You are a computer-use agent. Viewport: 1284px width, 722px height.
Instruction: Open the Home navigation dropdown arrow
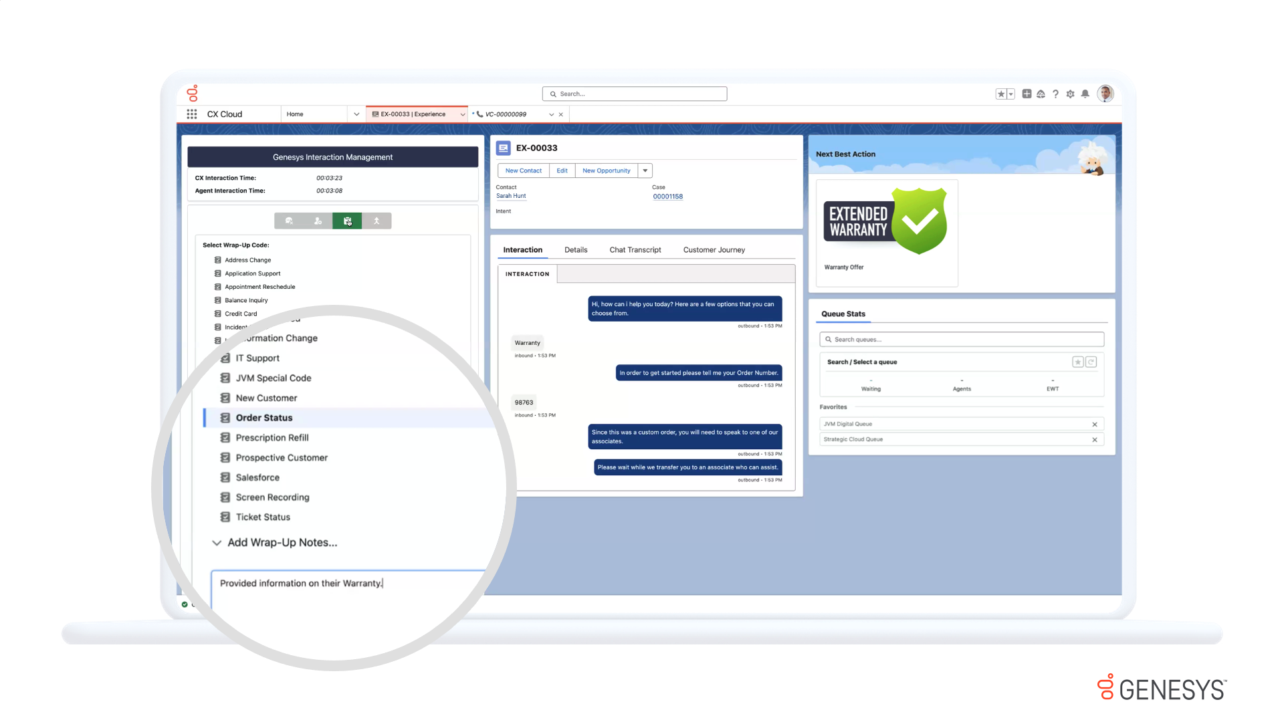click(x=356, y=114)
